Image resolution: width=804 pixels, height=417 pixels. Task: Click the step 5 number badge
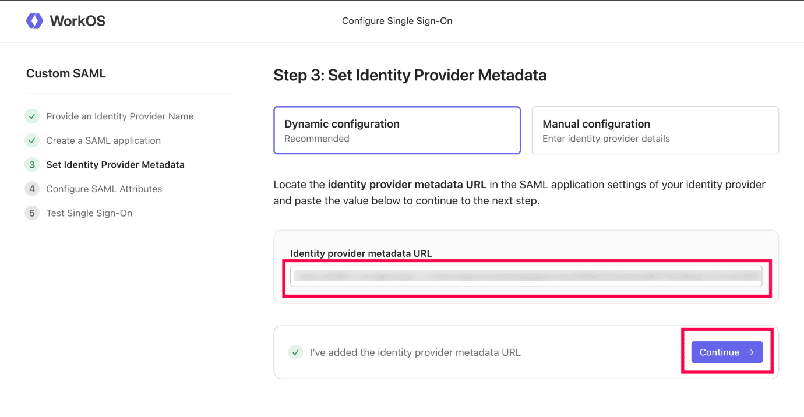point(31,213)
